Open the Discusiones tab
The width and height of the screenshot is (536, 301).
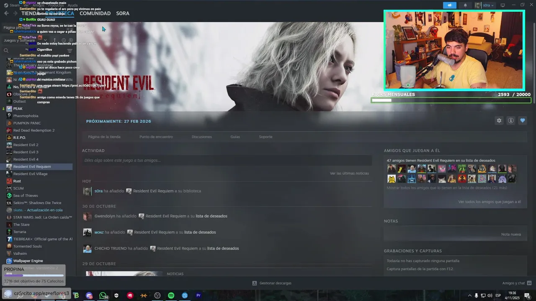[x=202, y=137]
